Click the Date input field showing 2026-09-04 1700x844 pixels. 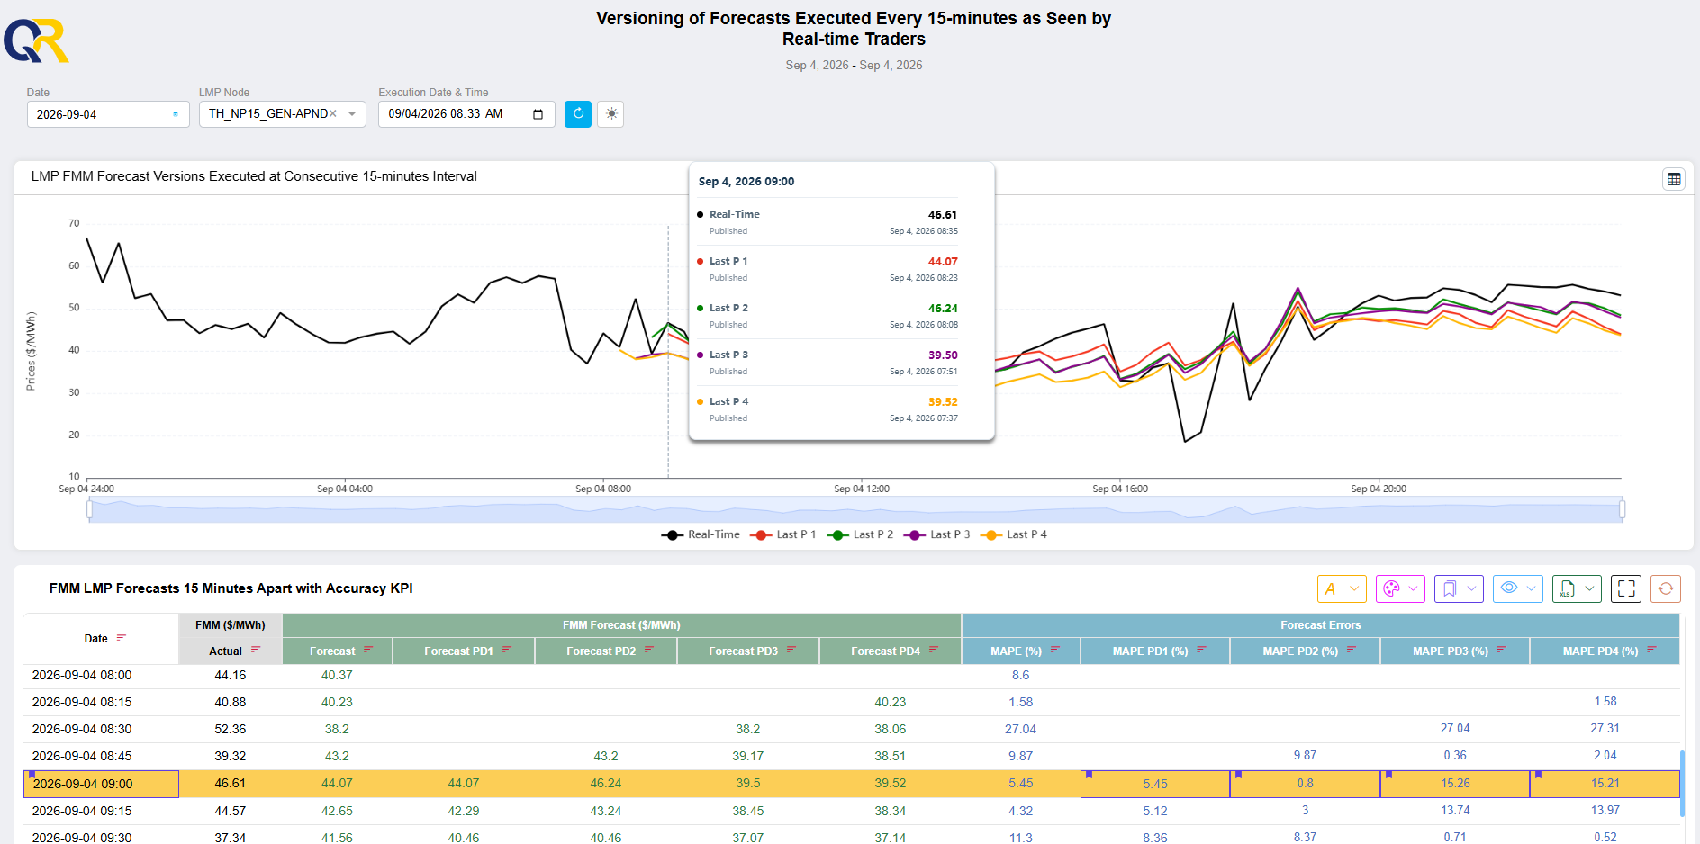pyautogui.click(x=108, y=114)
